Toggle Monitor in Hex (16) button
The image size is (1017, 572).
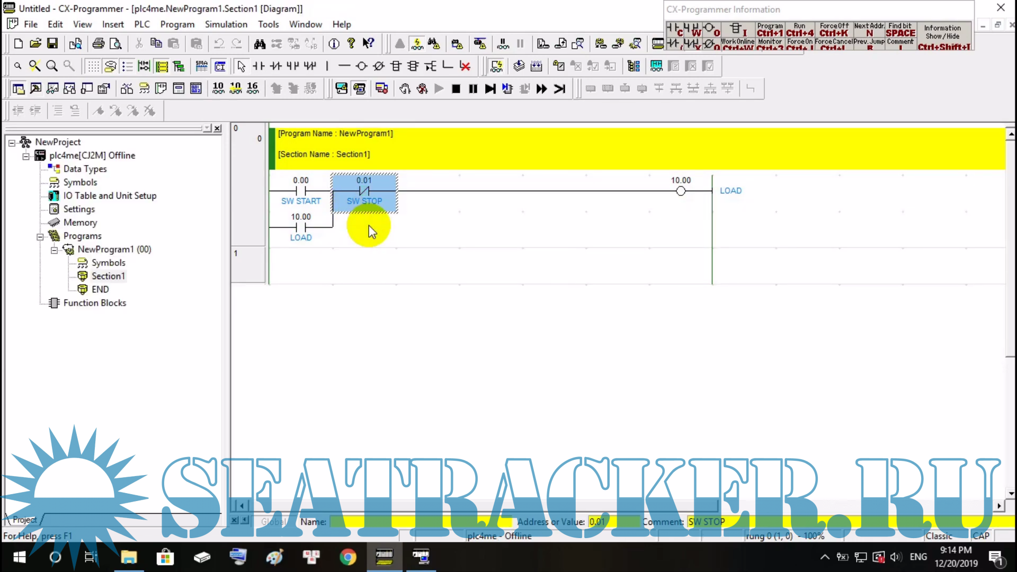coord(253,88)
